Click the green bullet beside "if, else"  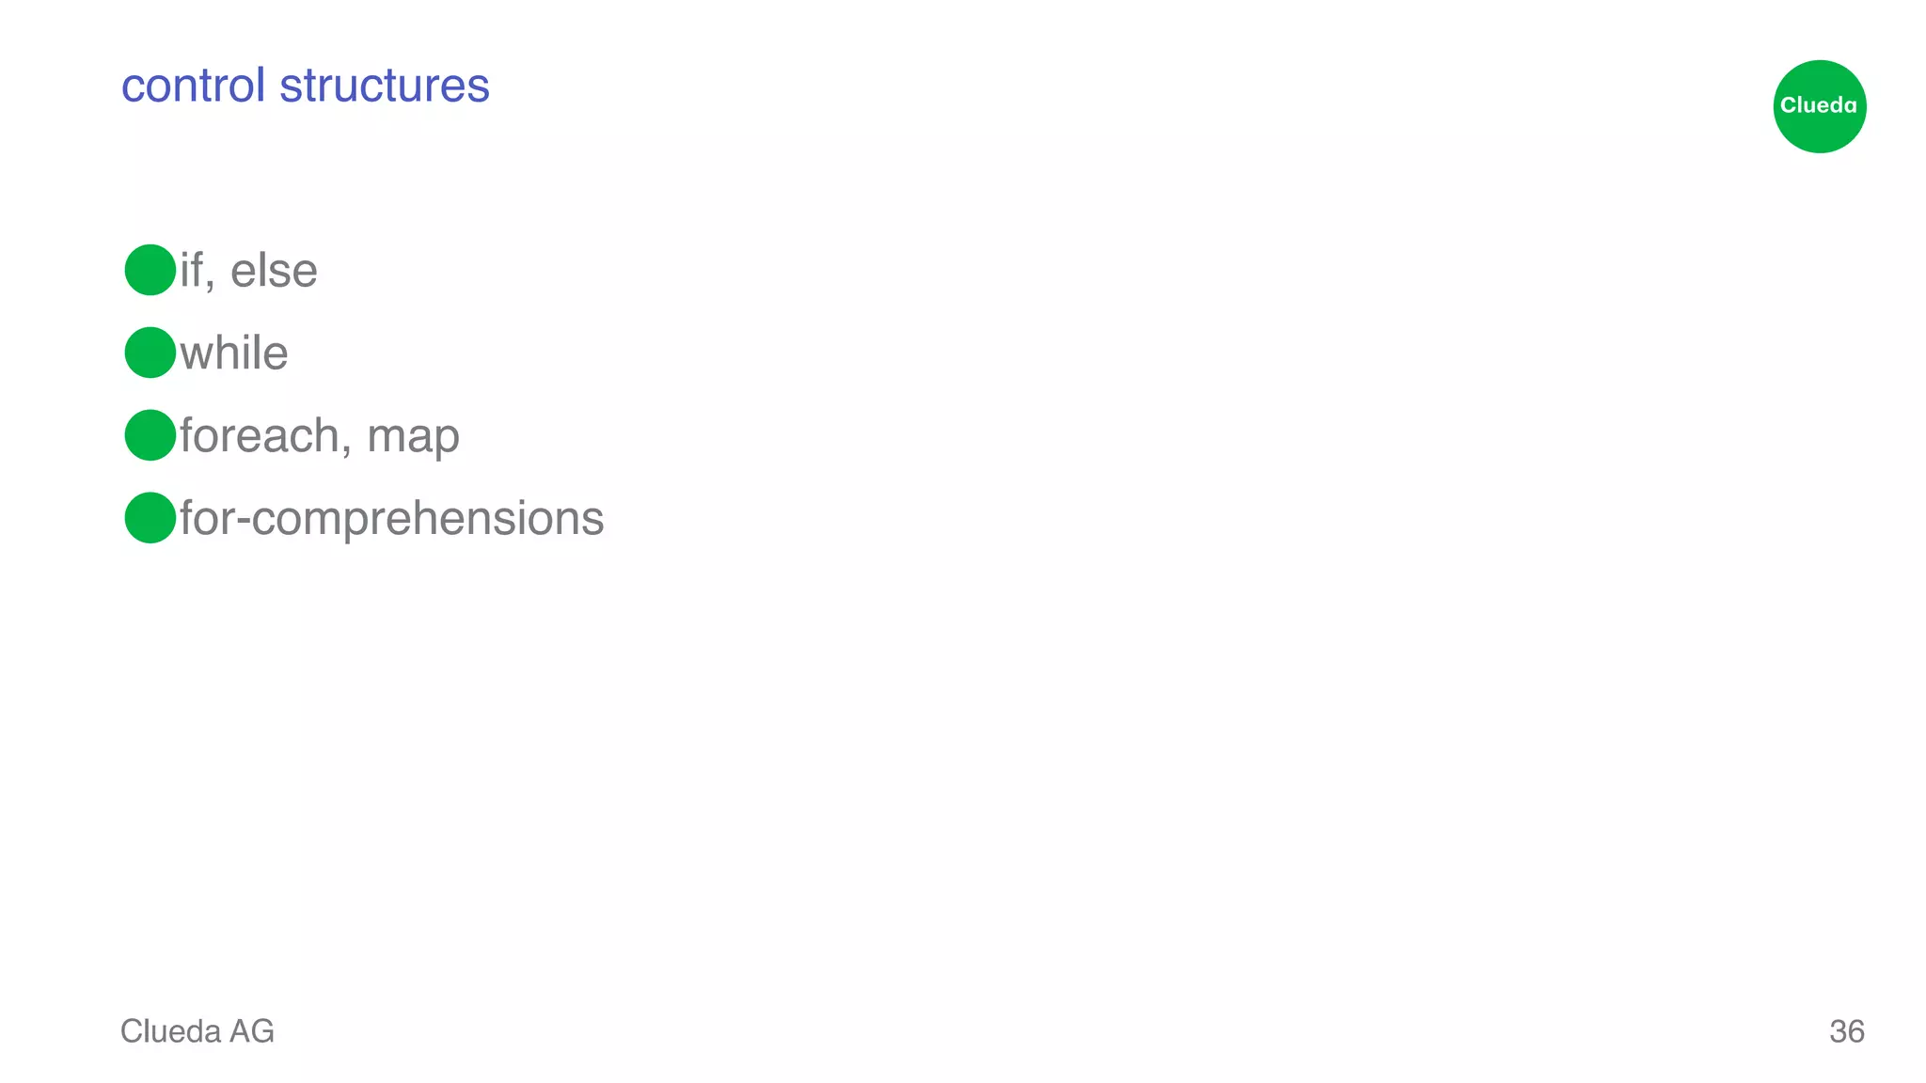tap(150, 270)
